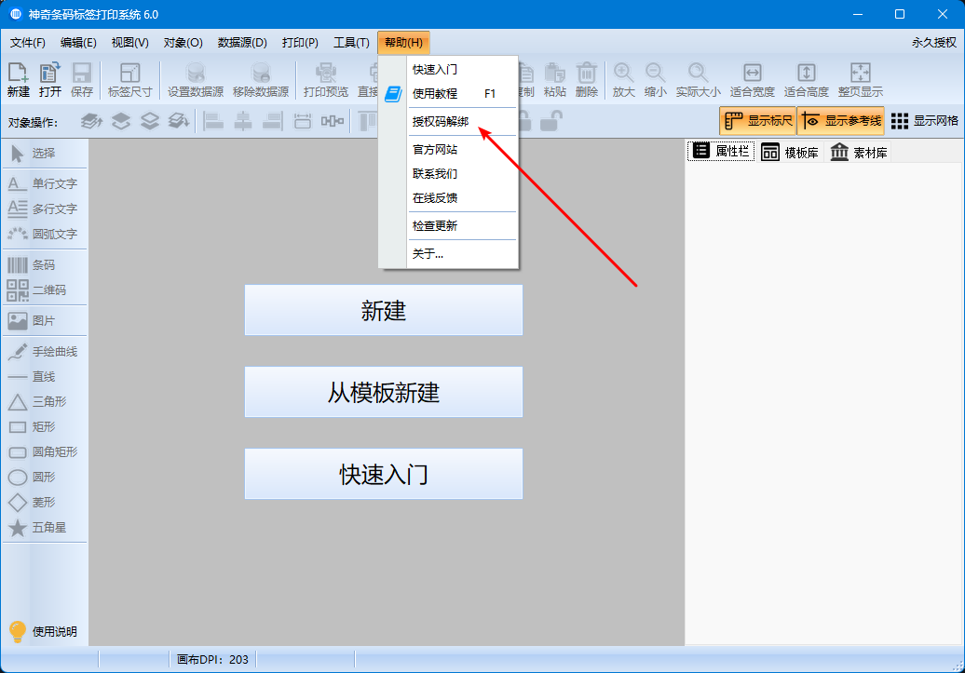Choose 授权码解绑 menu entry
The image size is (965, 673).
[x=449, y=122]
